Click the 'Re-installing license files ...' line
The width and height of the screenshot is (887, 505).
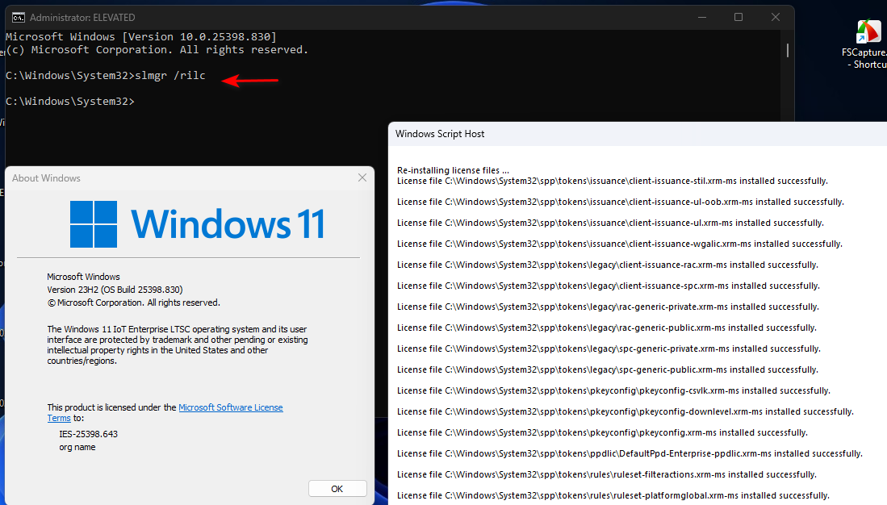point(453,170)
